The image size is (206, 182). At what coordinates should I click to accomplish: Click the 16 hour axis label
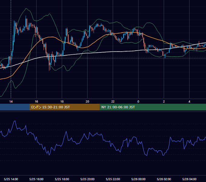[x=36, y=102]
